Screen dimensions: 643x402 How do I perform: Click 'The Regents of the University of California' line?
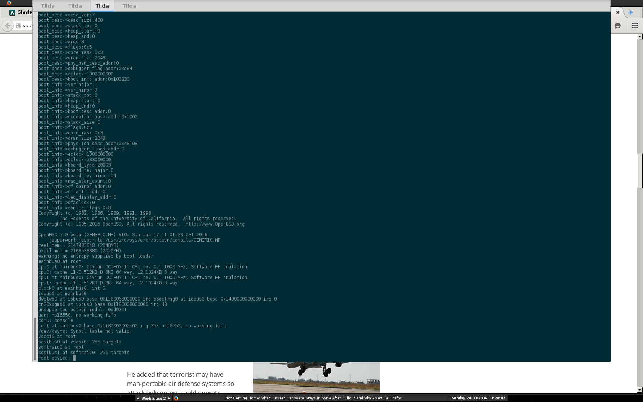[148, 219]
